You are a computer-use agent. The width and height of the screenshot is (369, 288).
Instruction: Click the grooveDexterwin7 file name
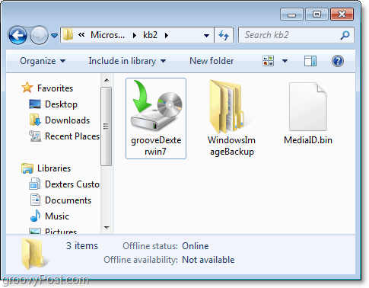156,146
